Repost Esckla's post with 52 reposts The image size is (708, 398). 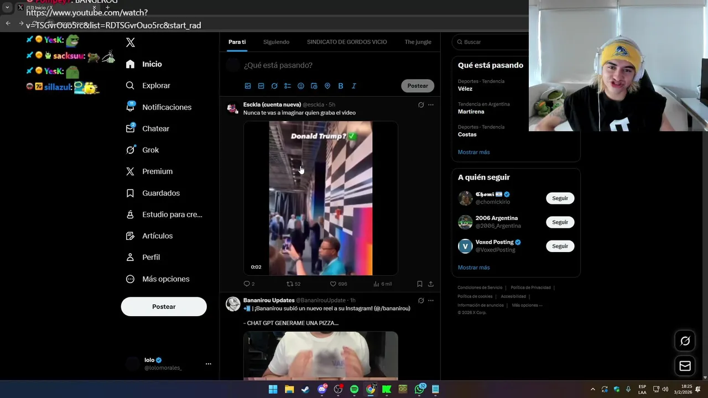click(293, 284)
